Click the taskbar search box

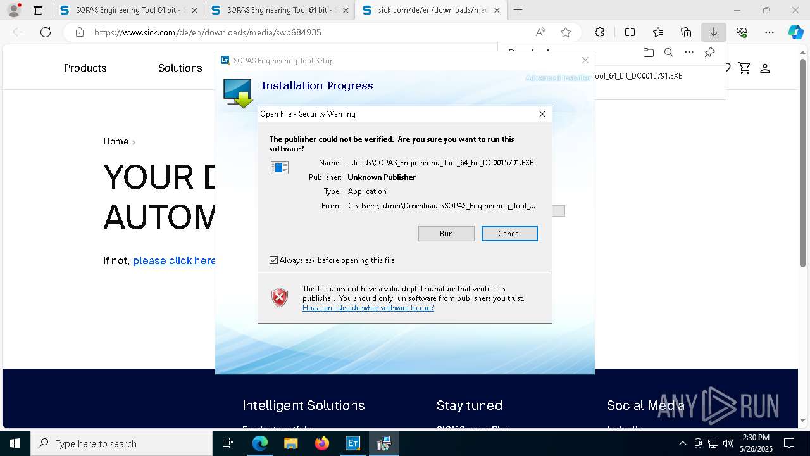121,443
